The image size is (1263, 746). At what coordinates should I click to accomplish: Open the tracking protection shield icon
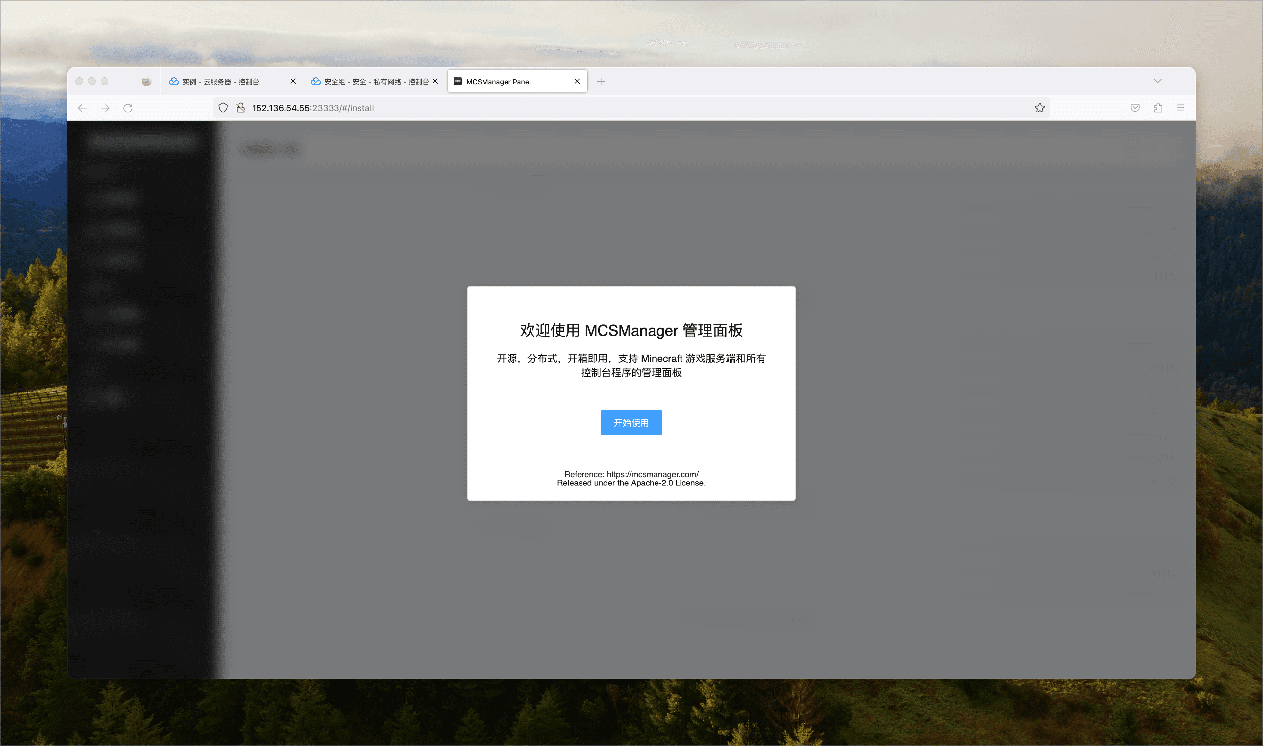click(223, 108)
